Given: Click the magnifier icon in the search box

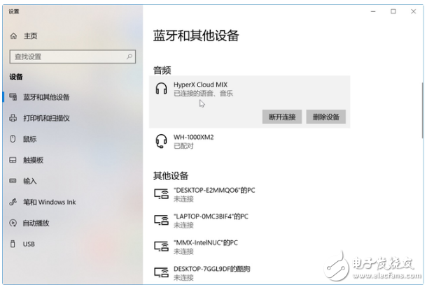Looking at the screenshot, I should point(129,57).
